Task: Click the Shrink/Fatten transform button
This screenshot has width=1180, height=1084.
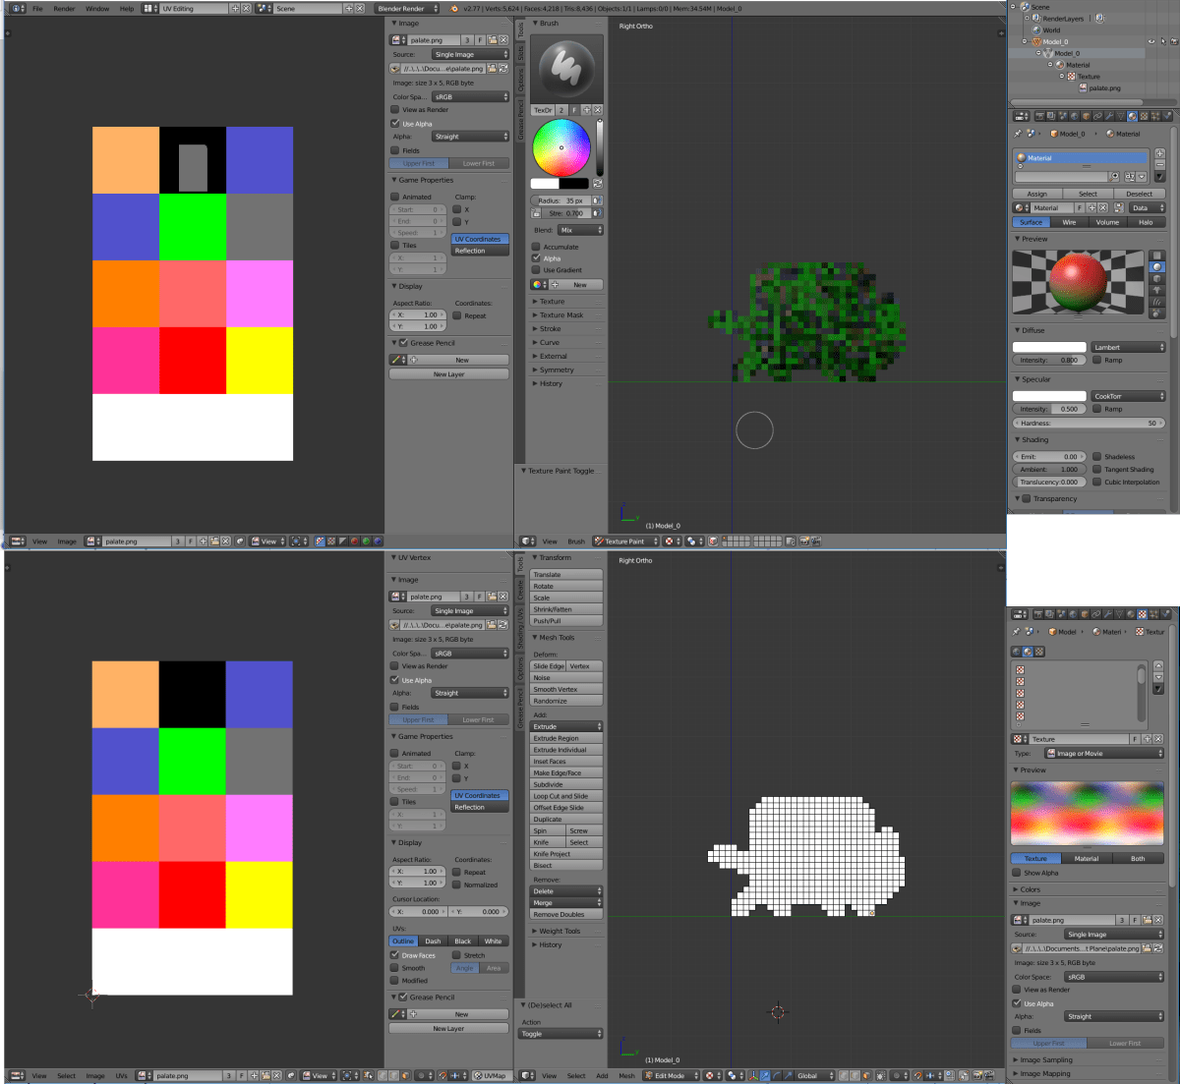Action: pos(566,609)
